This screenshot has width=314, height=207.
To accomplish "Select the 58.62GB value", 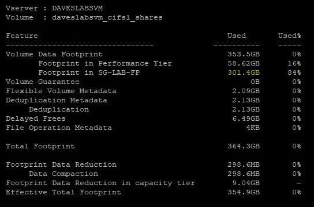I will click(x=244, y=63).
